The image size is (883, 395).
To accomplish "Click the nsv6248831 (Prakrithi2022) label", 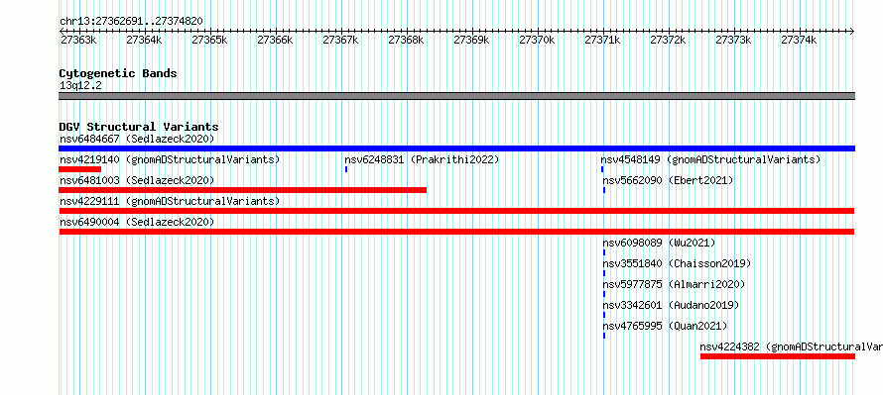I will pos(422,159).
